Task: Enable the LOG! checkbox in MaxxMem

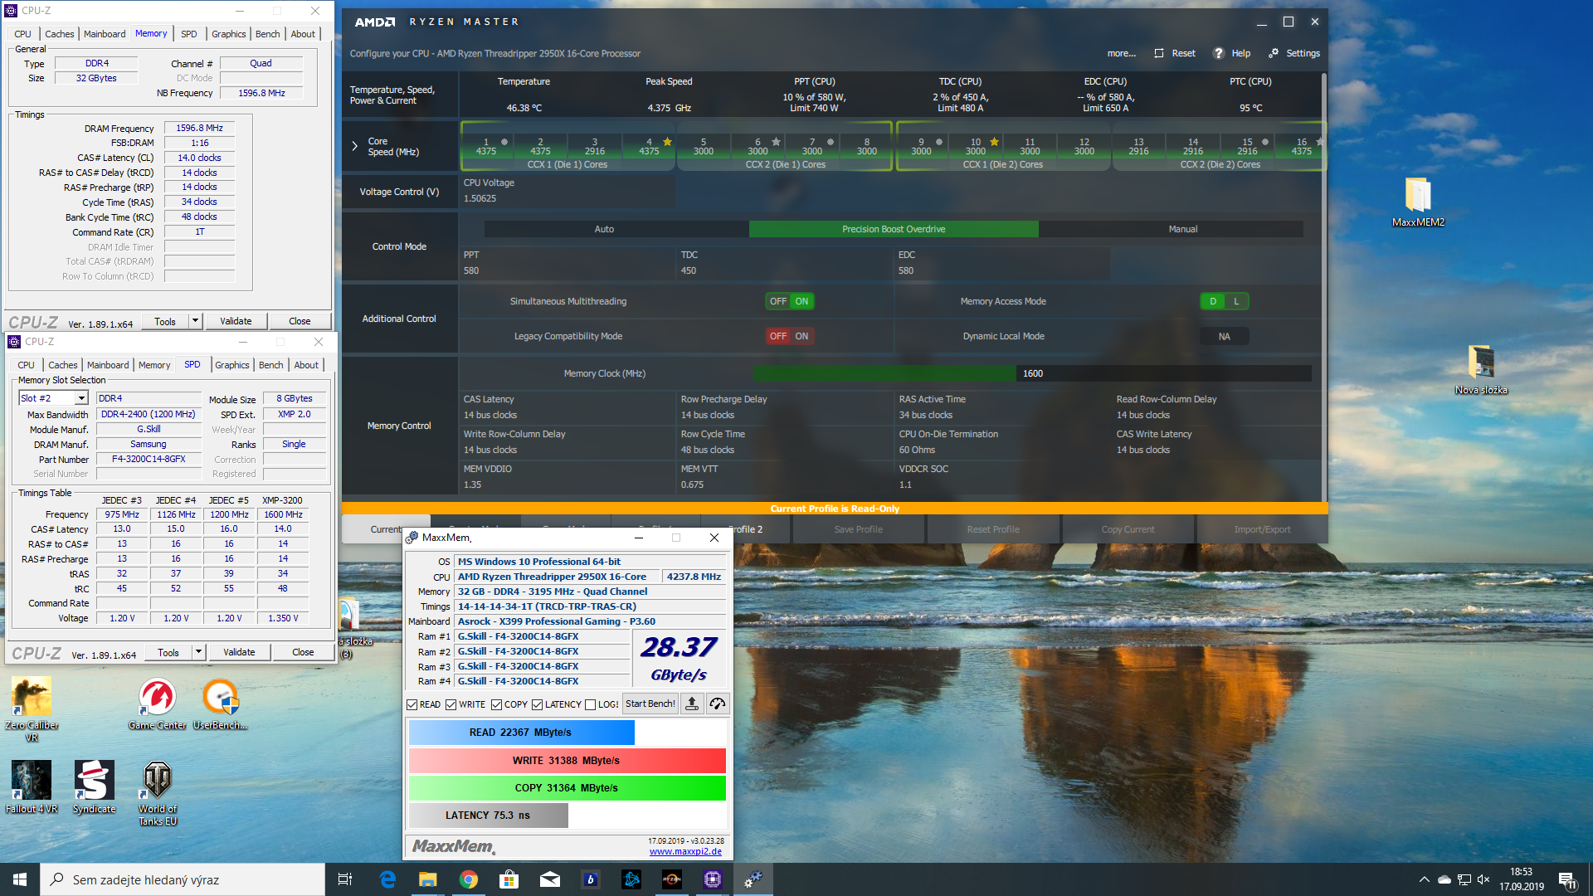Action: [591, 704]
